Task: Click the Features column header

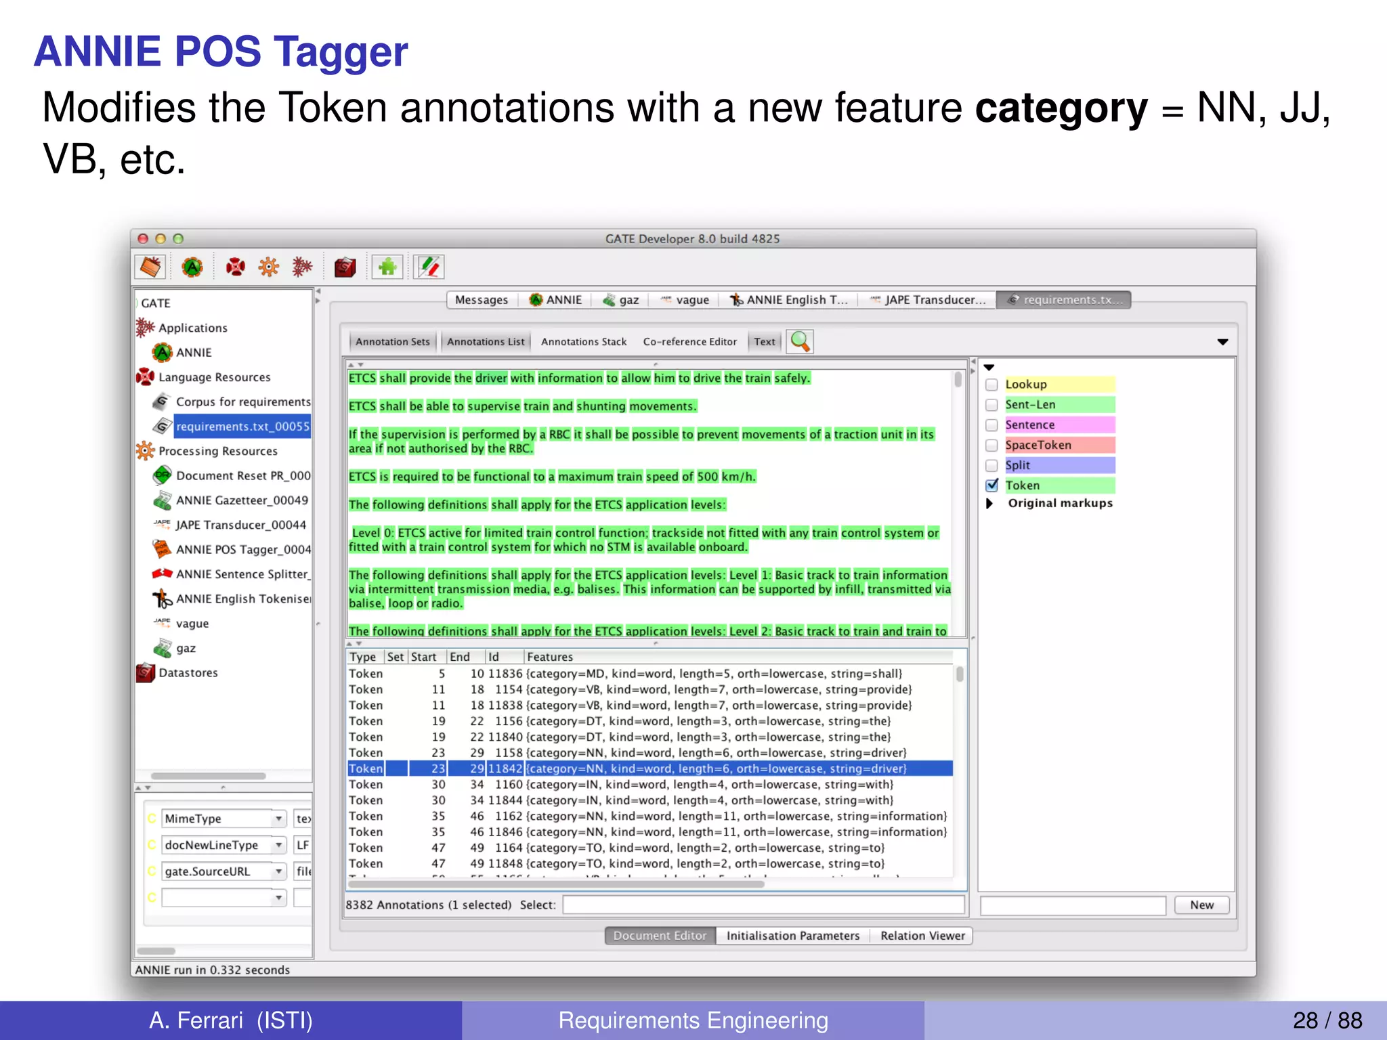Action: pos(738,657)
